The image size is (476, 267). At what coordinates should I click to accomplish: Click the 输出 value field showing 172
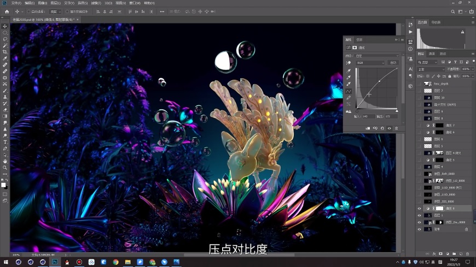pyautogui.click(x=389, y=116)
